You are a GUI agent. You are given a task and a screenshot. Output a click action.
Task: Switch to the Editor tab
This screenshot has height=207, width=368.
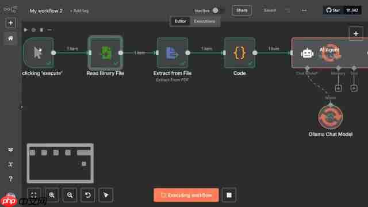coord(180,21)
